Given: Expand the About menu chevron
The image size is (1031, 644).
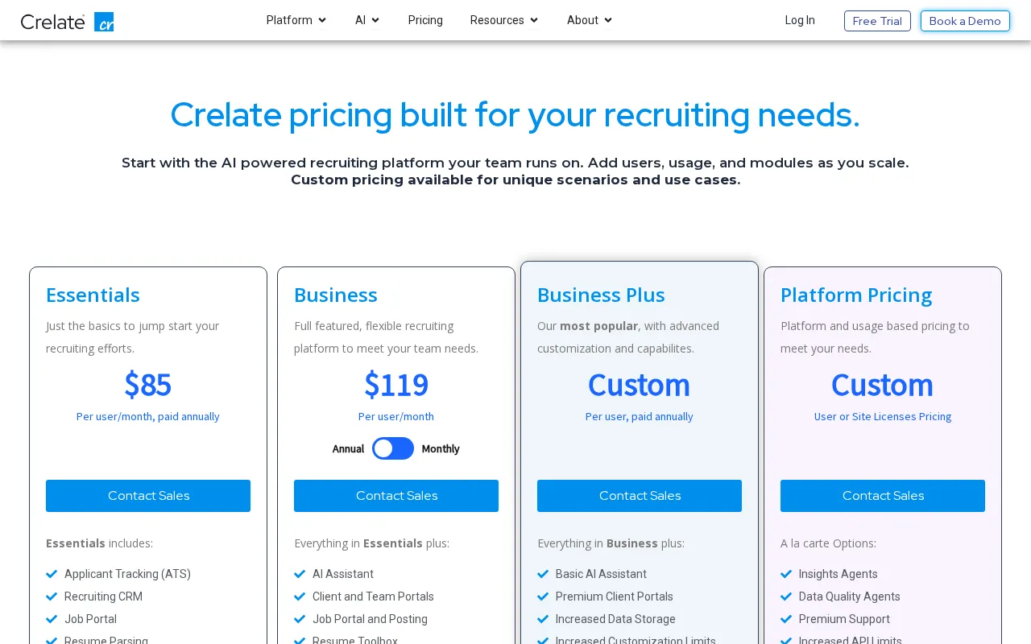Looking at the screenshot, I should pos(608,20).
